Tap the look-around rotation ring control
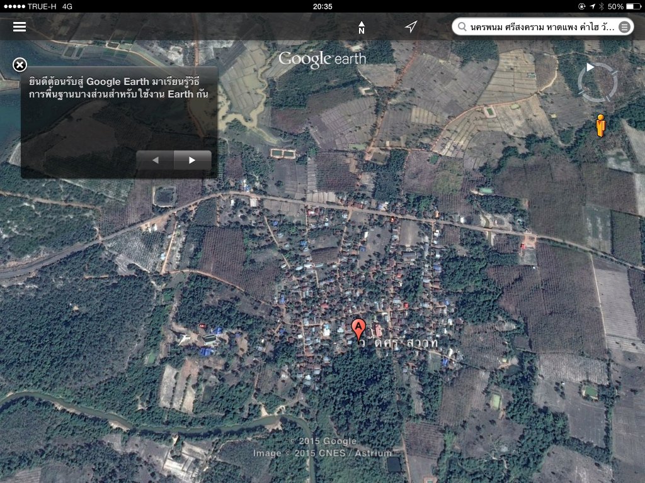Screen dimensions: 645x483 point(598,82)
